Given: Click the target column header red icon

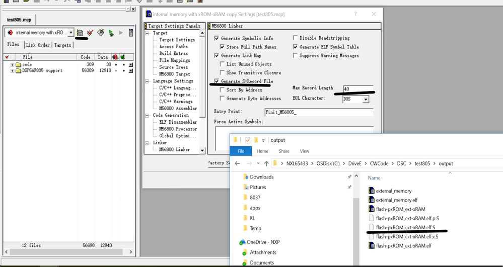Looking at the screenshot, I should click(115, 57).
